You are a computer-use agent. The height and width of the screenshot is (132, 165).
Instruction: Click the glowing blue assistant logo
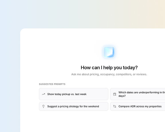[x=109, y=52]
